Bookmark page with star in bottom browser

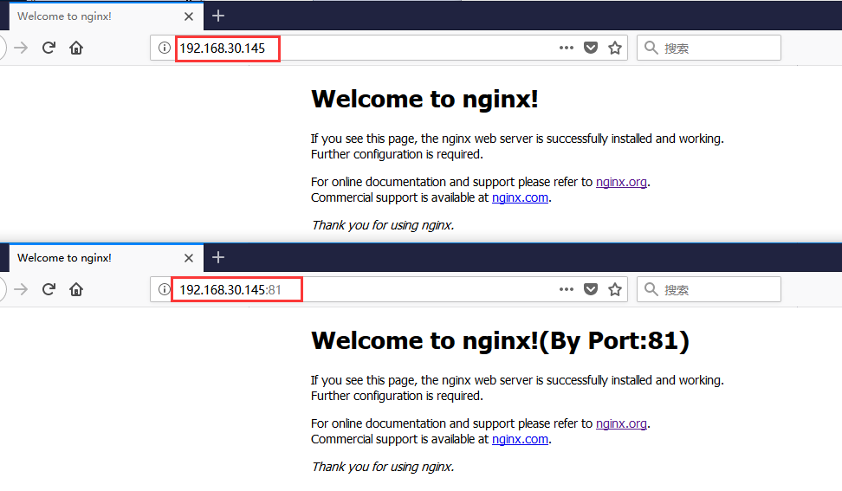(615, 289)
